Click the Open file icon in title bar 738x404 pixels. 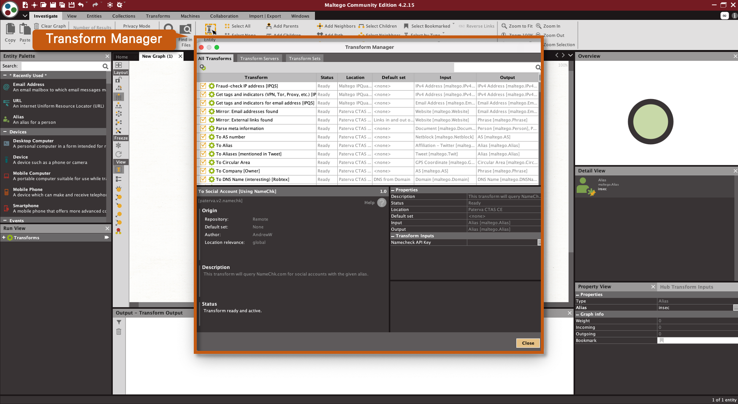(43, 5)
